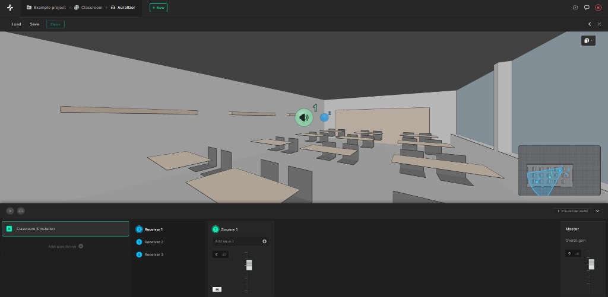Select the green speaker Source 1 in 3D view

pyautogui.click(x=304, y=117)
